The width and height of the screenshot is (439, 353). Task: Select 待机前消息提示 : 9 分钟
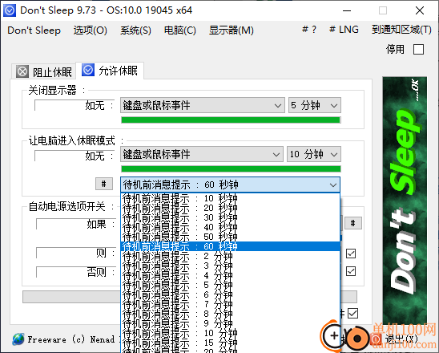coord(230,323)
